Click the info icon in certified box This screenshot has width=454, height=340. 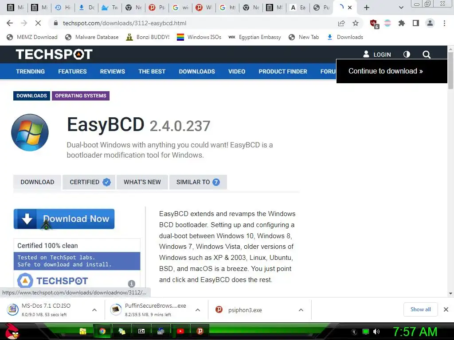point(131,283)
